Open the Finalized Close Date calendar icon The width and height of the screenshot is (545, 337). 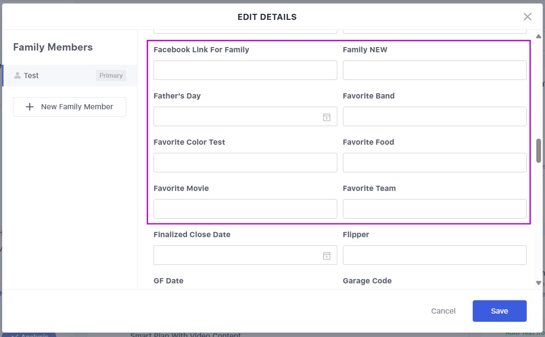click(x=327, y=255)
